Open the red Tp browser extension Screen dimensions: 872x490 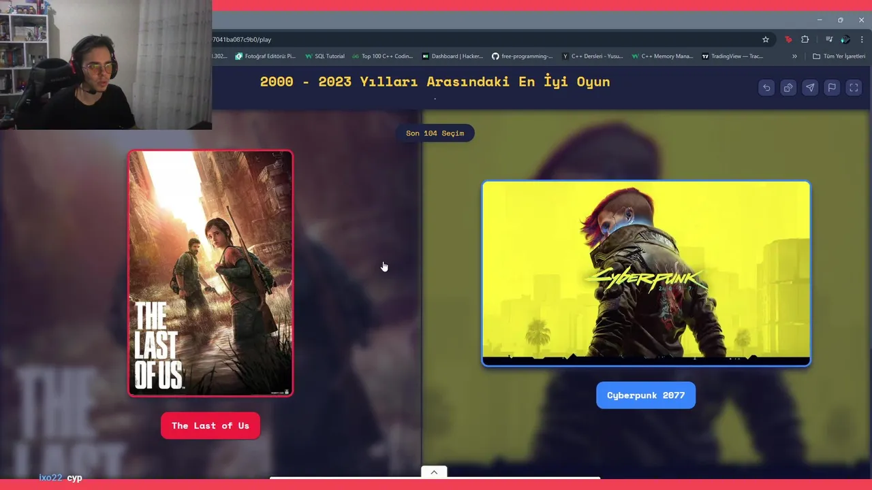(x=789, y=39)
